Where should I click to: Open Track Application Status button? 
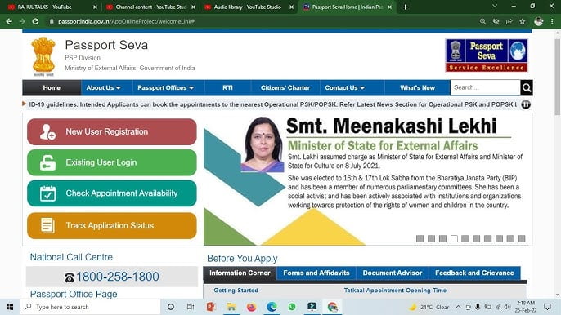point(111,226)
